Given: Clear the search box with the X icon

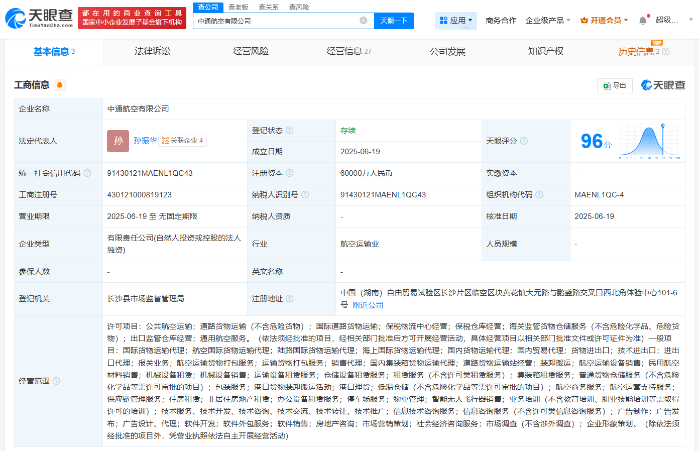Looking at the screenshot, I should [x=364, y=21].
